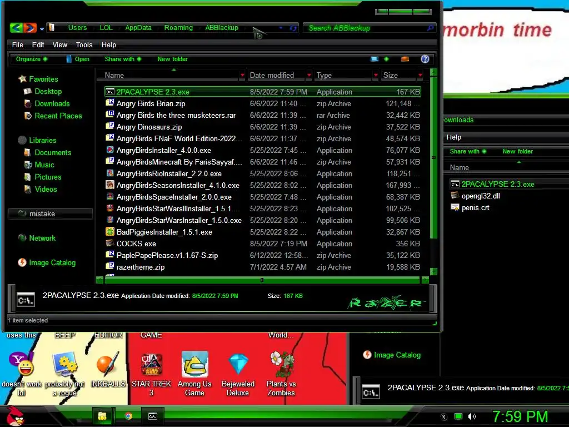Select Pictures library
Viewport: 569px width, 427px height.
pyautogui.click(x=42, y=177)
